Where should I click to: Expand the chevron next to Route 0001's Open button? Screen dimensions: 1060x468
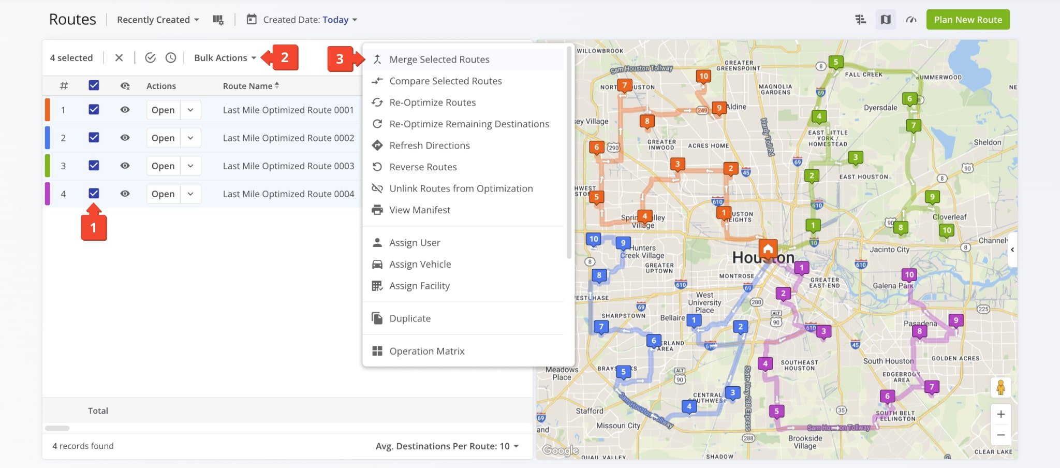click(x=190, y=110)
